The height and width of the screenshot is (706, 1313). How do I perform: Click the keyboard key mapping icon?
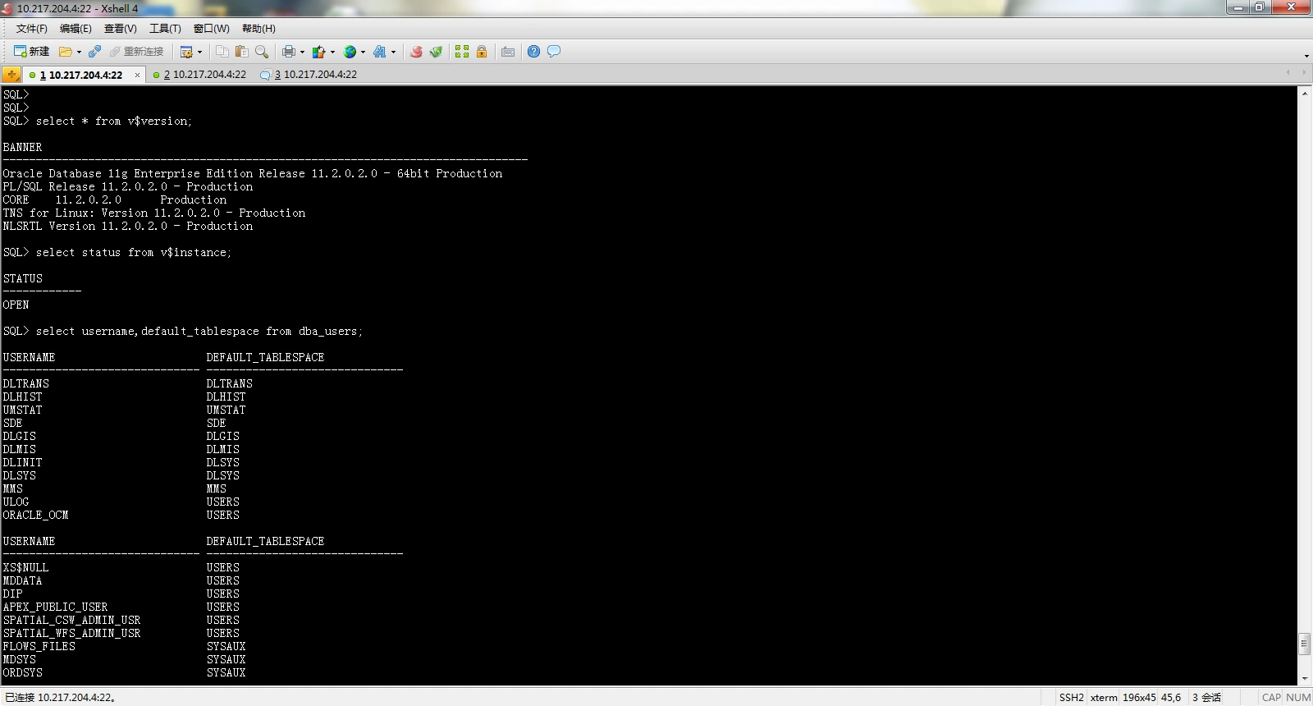[x=508, y=52]
